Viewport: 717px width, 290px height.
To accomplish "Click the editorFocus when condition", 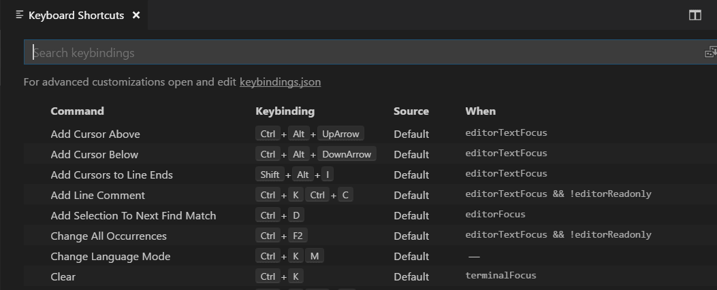I will coord(495,215).
